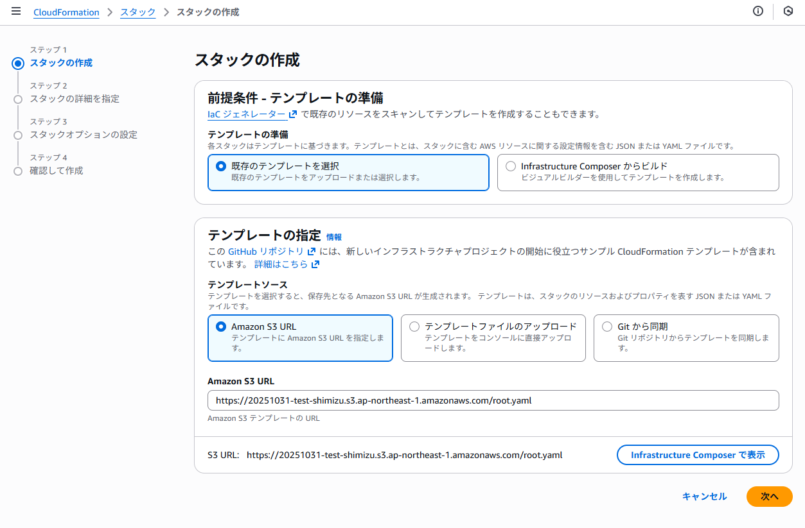Select Infrastructure Composer からビルド radio option

tap(638, 172)
